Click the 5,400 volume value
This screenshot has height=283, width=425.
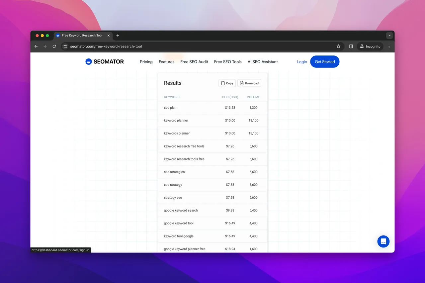(253, 211)
